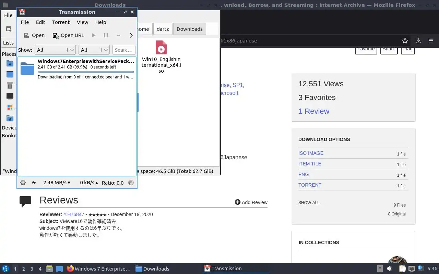Open Transmission's File menu
The height and width of the screenshot is (274, 439).
click(25, 22)
